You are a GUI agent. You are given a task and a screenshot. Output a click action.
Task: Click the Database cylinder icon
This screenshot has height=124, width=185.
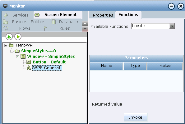53,22
